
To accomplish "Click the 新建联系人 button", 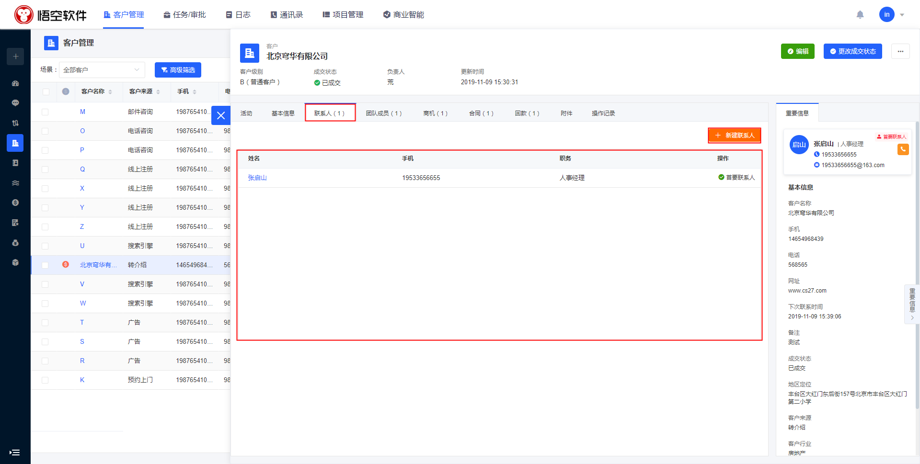I will coord(735,136).
